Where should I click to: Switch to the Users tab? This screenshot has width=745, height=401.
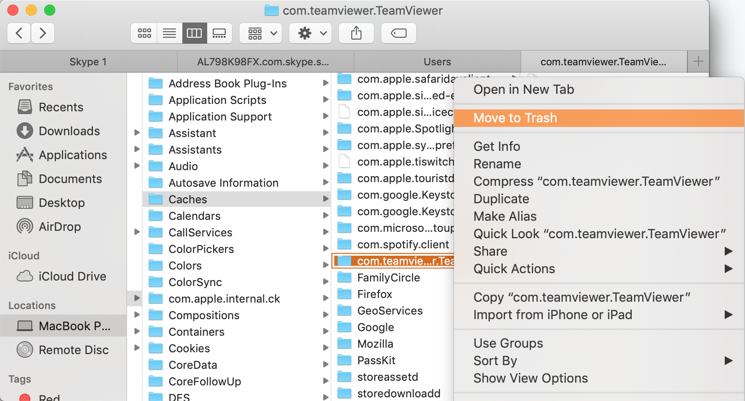(x=437, y=62)
